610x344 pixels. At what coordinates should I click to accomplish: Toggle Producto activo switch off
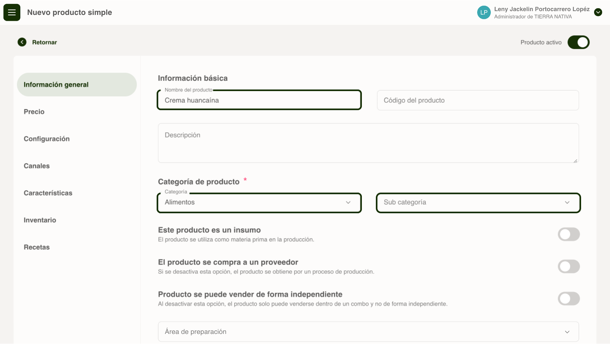click(x=578, y=42)
